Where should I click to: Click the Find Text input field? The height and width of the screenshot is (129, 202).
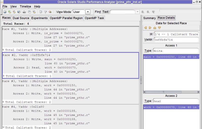point(122,12)
